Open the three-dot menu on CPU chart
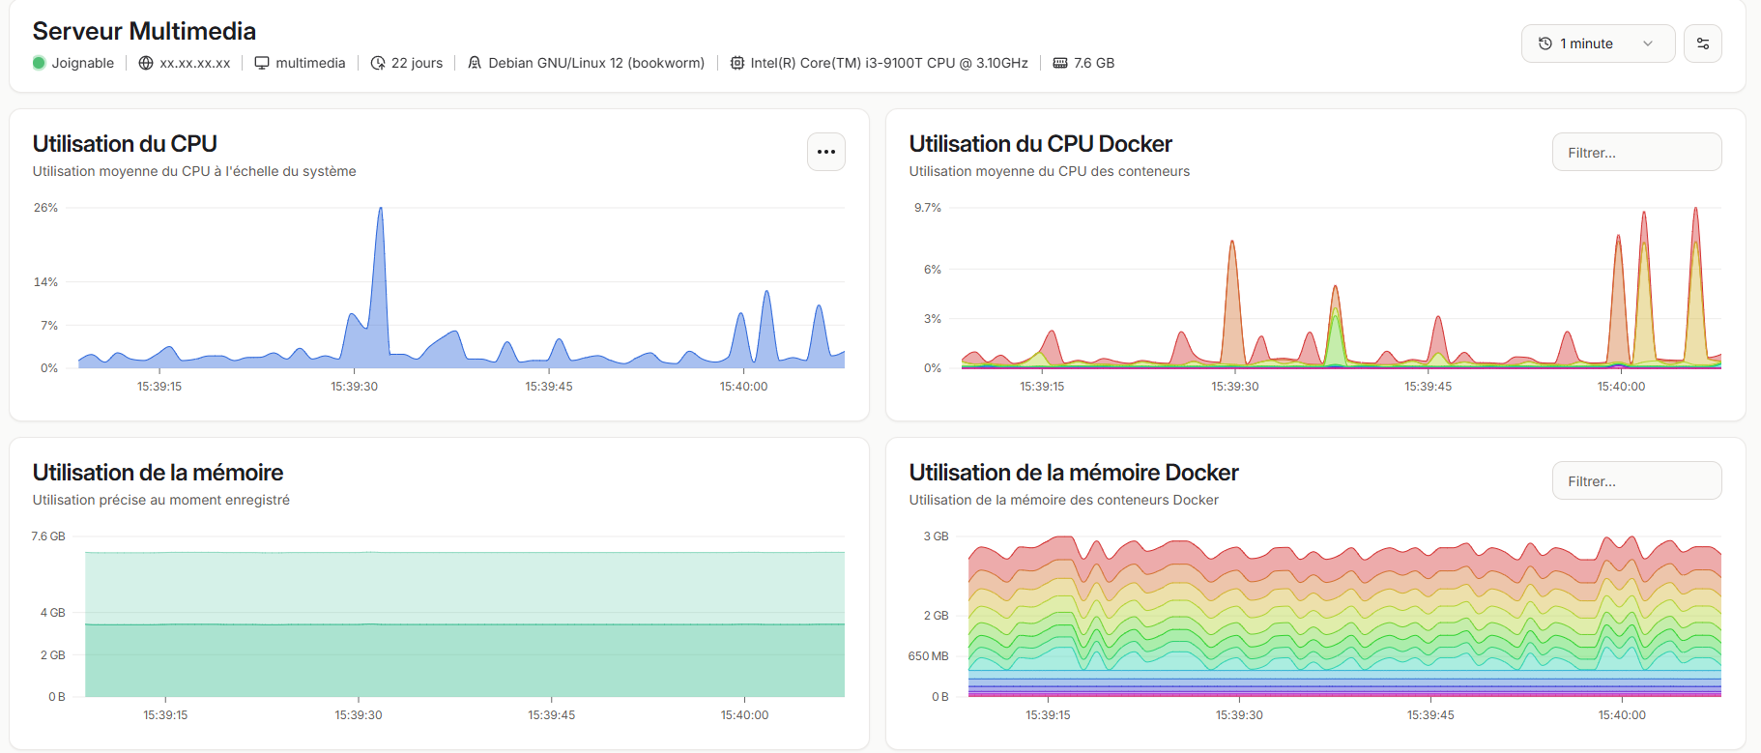Image resolution: width=1761 pixels, height=753 pixels. tap(826, 152)
